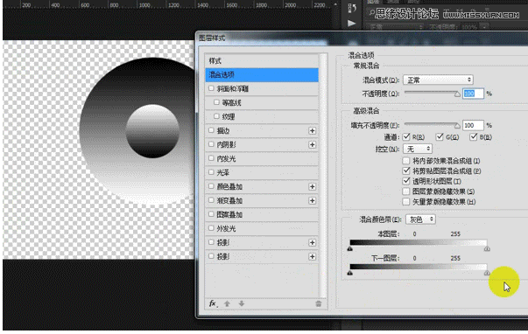
Task: Click the 图层样式 dialog title bar
Action: pyautogui.click(x=362, y=38)
